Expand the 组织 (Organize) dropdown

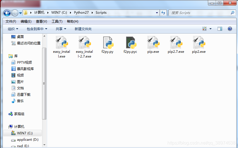[x=13, y=29]
